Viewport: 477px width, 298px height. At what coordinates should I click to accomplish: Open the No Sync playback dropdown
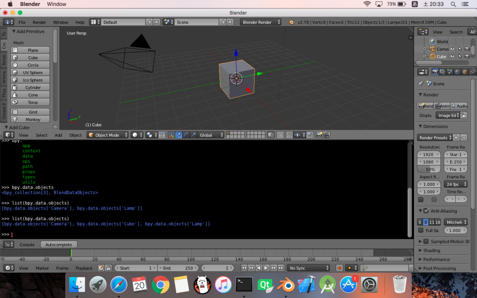coord(308,268)
